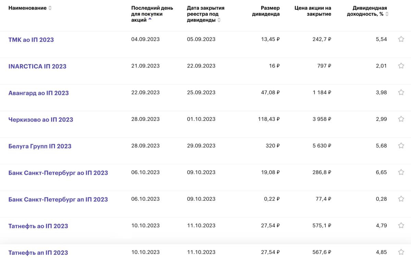411x270 pixels.
Task: Favorite Черкизово ао ИП 2023 with star
Action: (x=401, y=119)
